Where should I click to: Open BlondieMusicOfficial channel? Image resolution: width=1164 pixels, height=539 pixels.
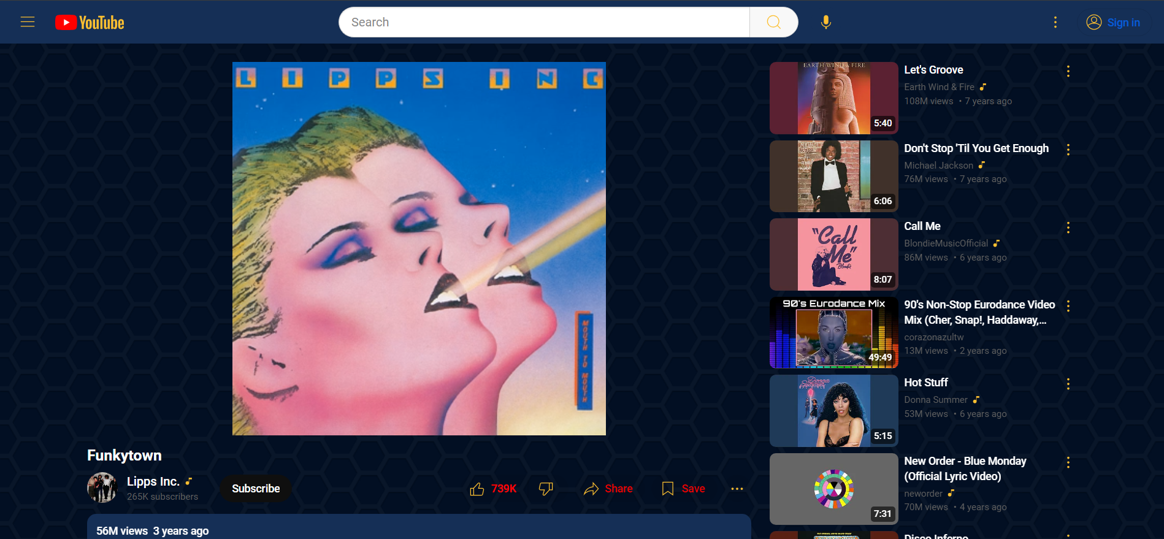click(x=946, y=243)
